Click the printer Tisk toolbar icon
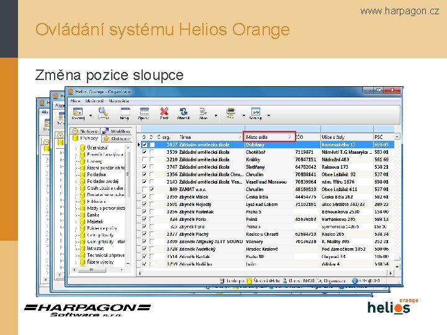The height and width of the screenshot is (335, 447). click(230, 112)
